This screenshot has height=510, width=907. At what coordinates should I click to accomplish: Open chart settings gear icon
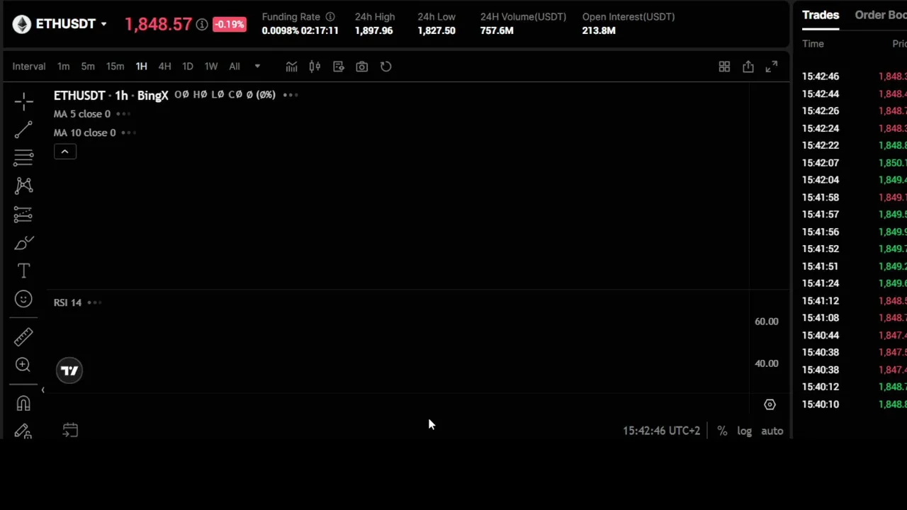pos(770,404)
